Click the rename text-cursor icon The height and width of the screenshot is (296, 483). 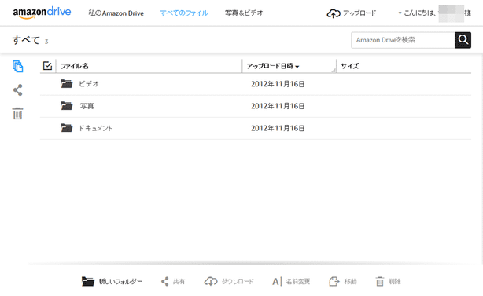tap(277, 281)
